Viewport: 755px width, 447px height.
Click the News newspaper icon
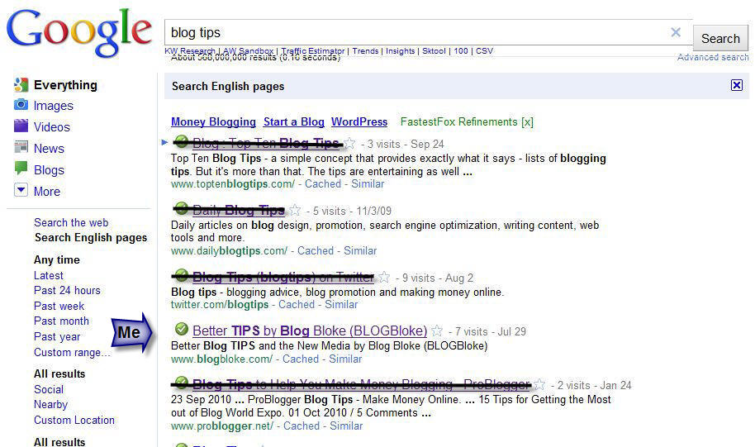pos(21,147)
